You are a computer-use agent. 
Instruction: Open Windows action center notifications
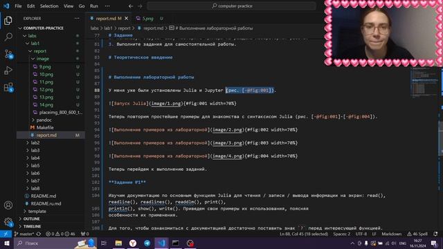click(x=434, y=243)
